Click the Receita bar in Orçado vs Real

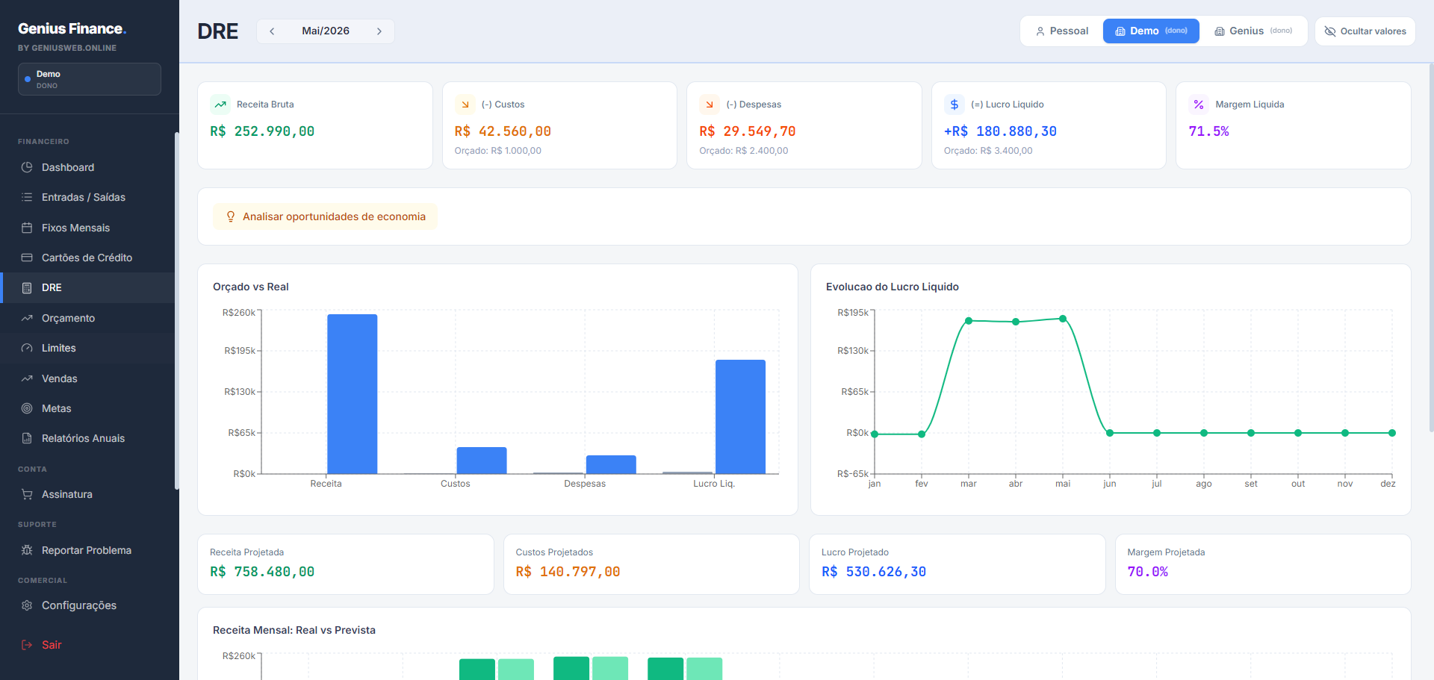tap(353, 394)
